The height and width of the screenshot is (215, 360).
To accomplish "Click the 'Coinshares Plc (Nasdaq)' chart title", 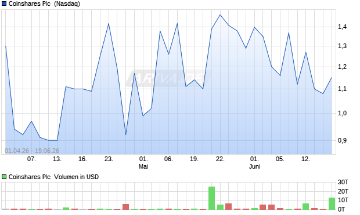I will [44, 3].
